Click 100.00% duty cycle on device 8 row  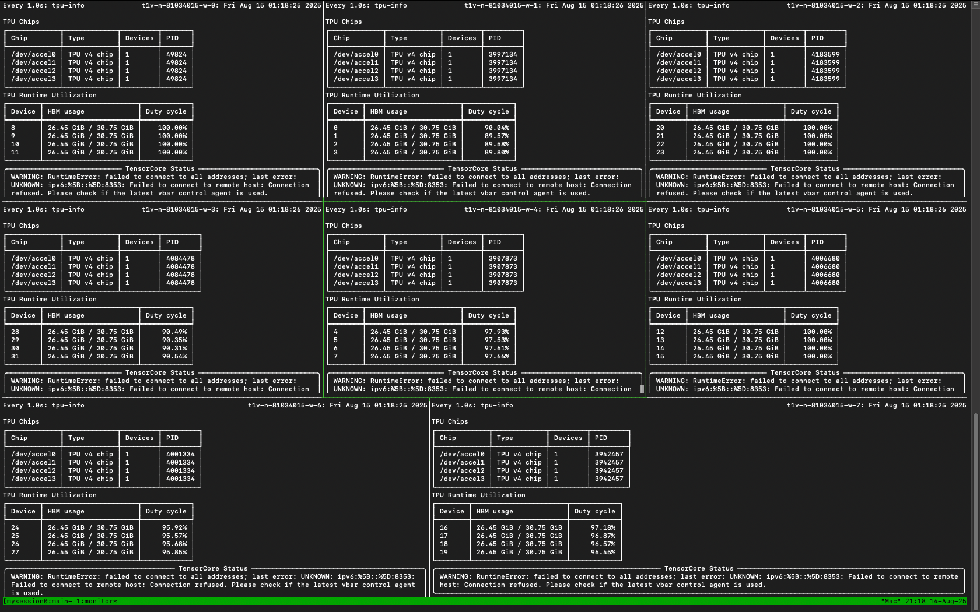[172, 128]
